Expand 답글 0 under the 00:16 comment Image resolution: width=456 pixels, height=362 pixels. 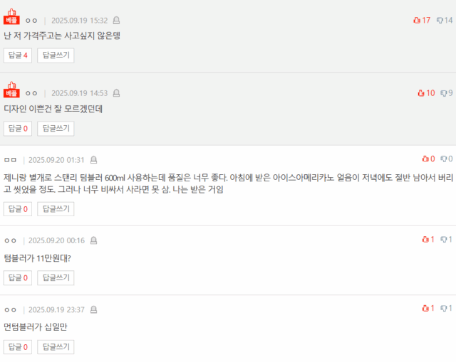pos(17,277)
